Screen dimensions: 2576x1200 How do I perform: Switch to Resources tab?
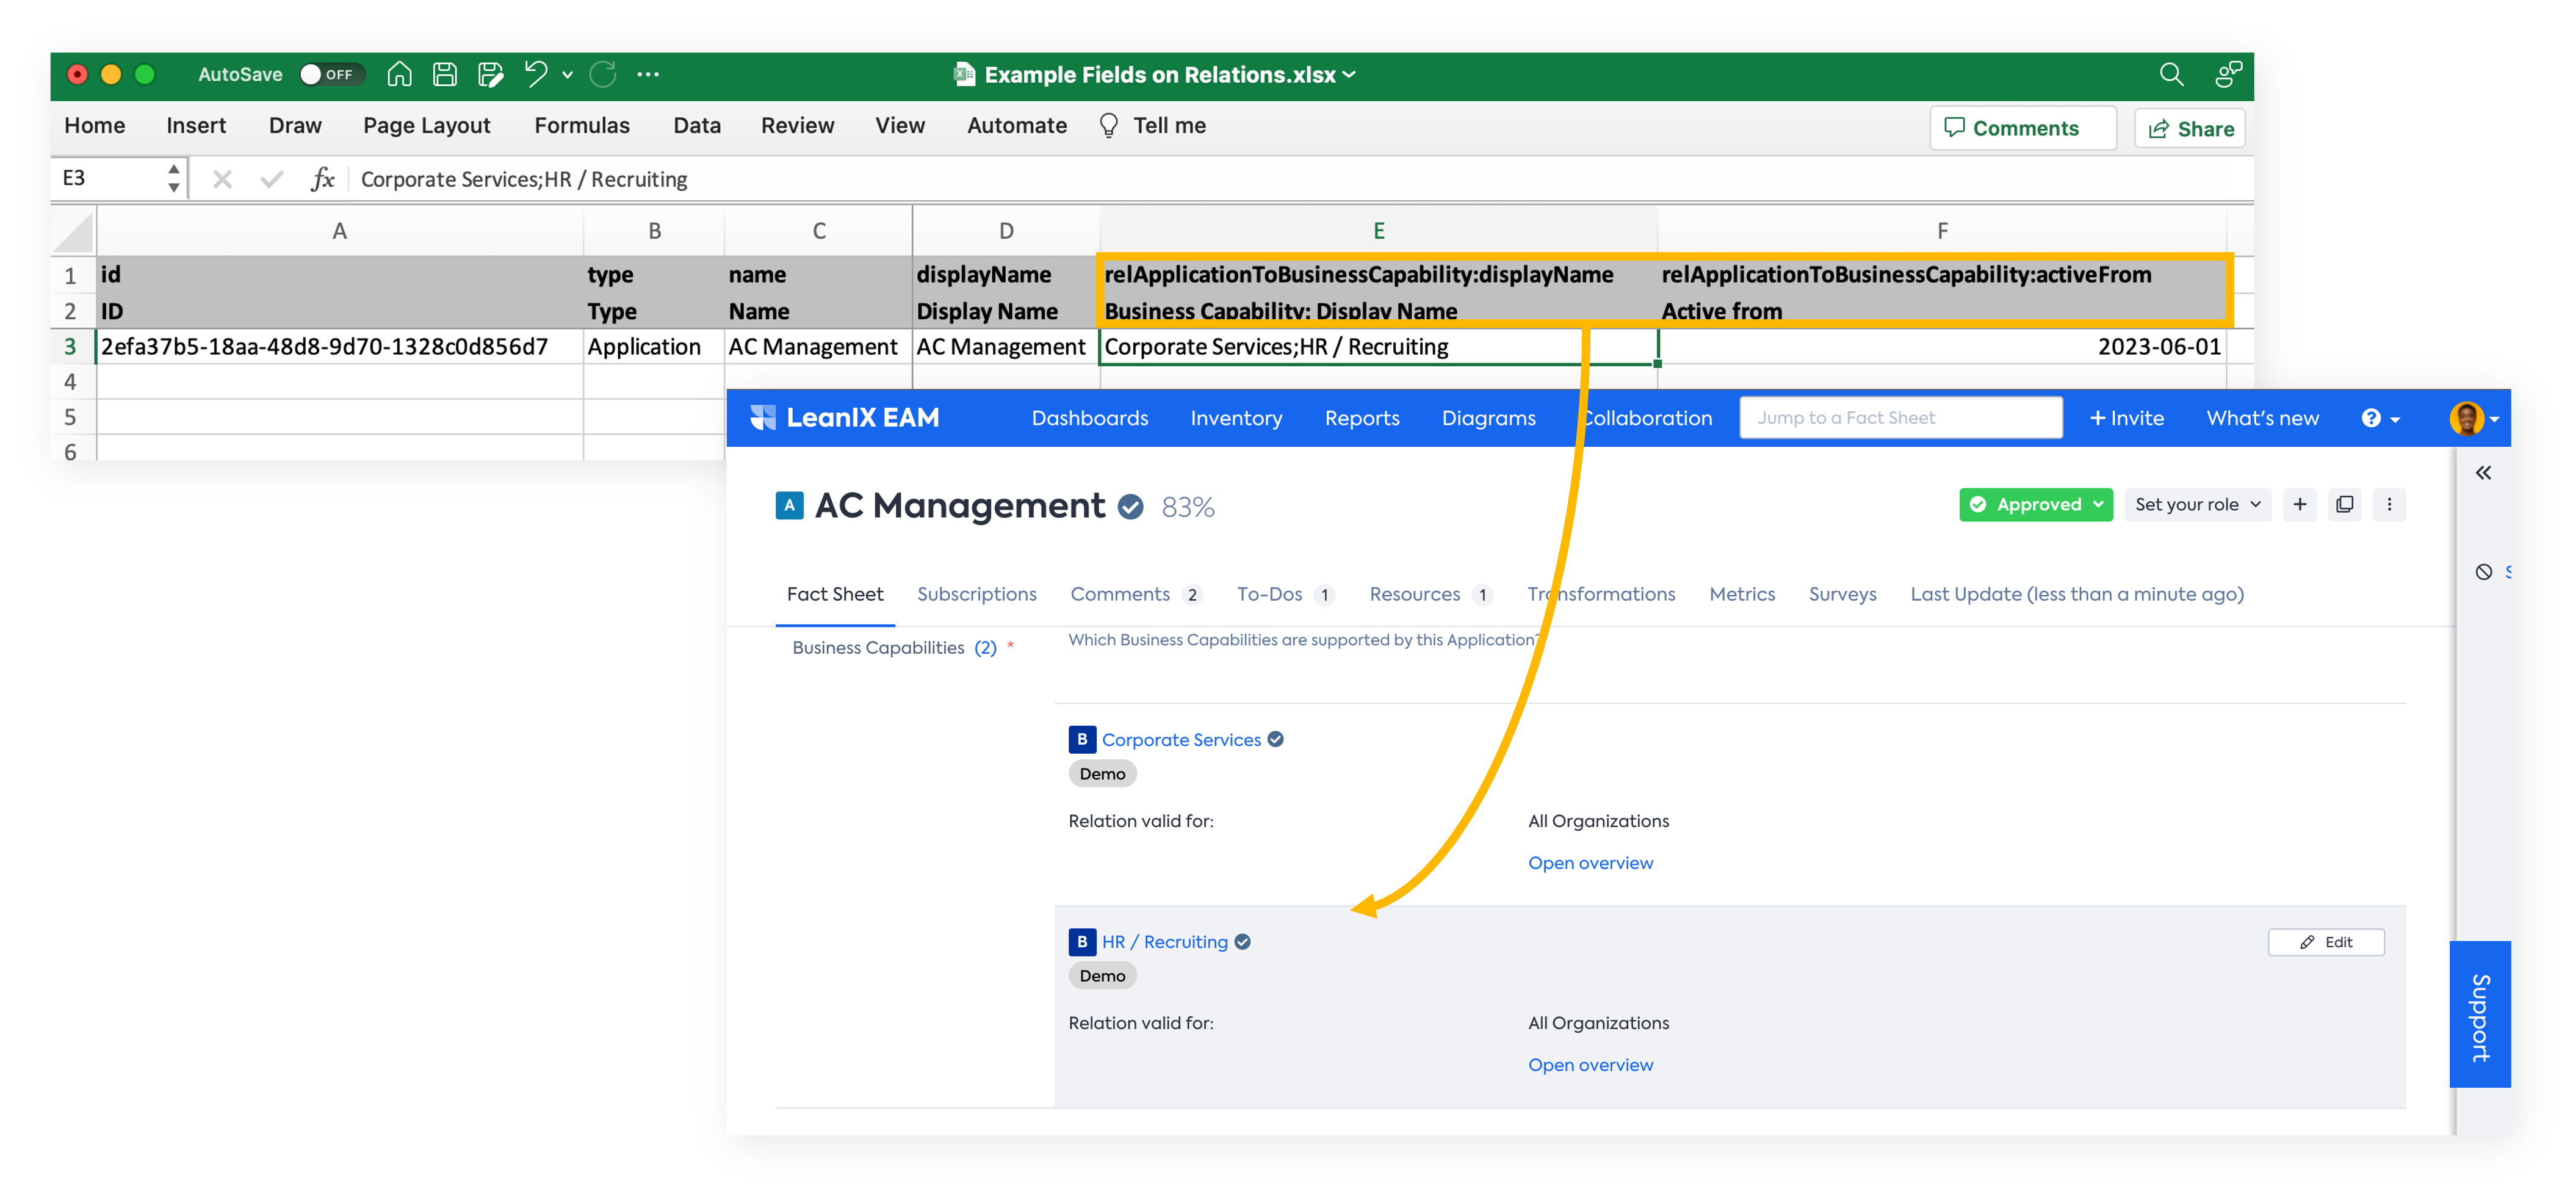(1431, 595)
